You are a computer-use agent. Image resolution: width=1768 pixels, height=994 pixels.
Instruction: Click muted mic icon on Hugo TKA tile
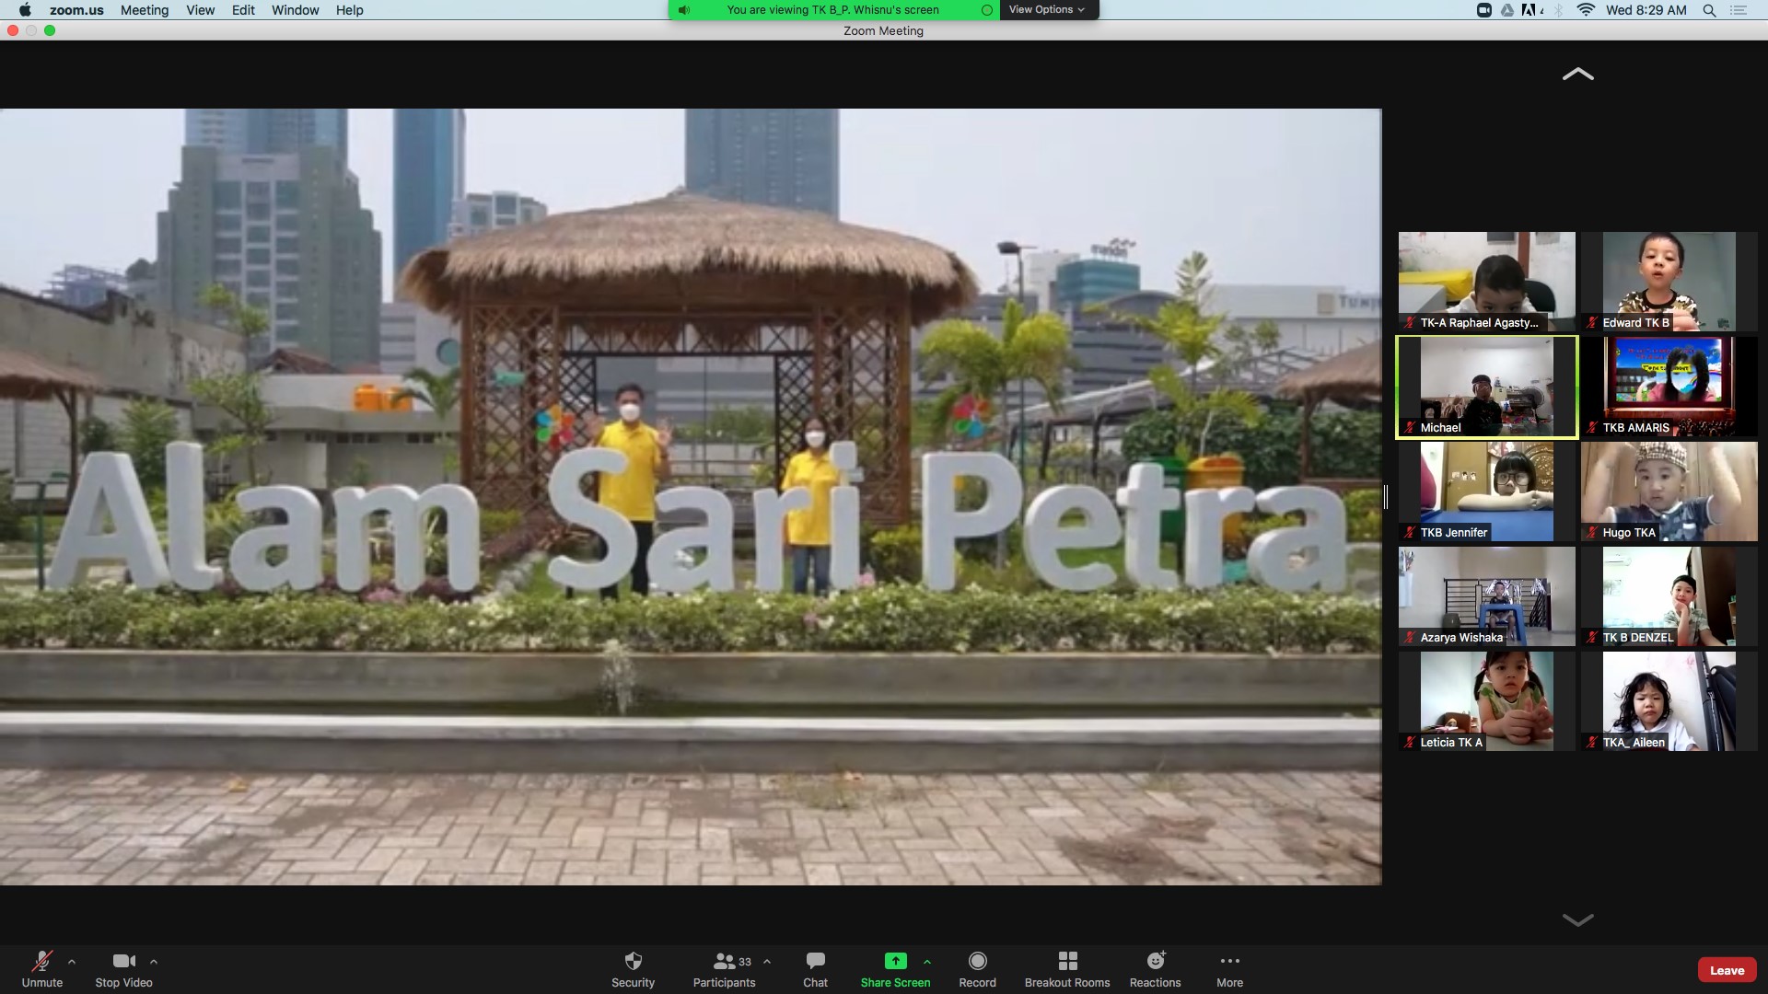click(x=1592, y=533)
